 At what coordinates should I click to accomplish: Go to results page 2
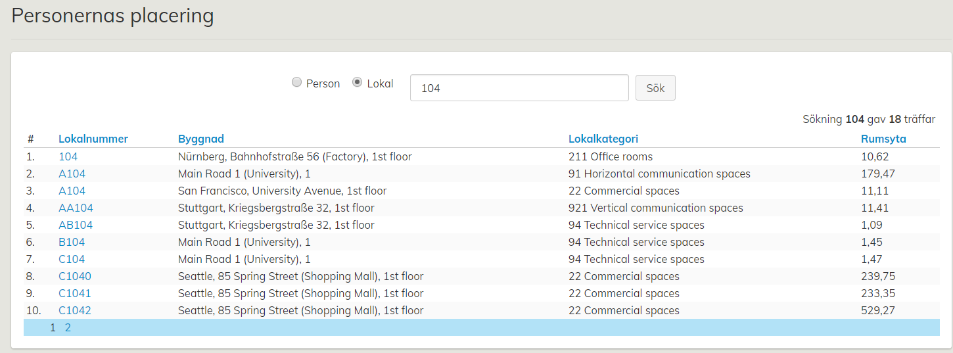pos(68,328)
